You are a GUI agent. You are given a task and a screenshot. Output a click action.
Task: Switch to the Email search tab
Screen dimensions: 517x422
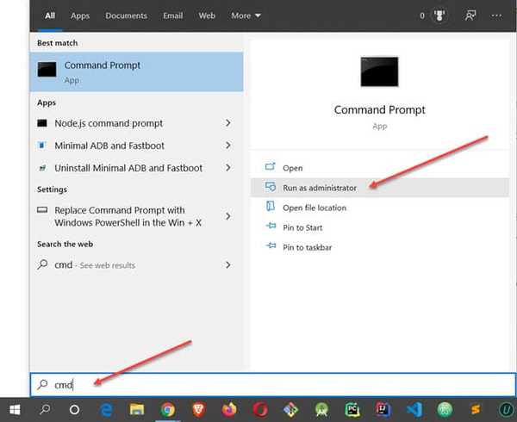(173, 16)
